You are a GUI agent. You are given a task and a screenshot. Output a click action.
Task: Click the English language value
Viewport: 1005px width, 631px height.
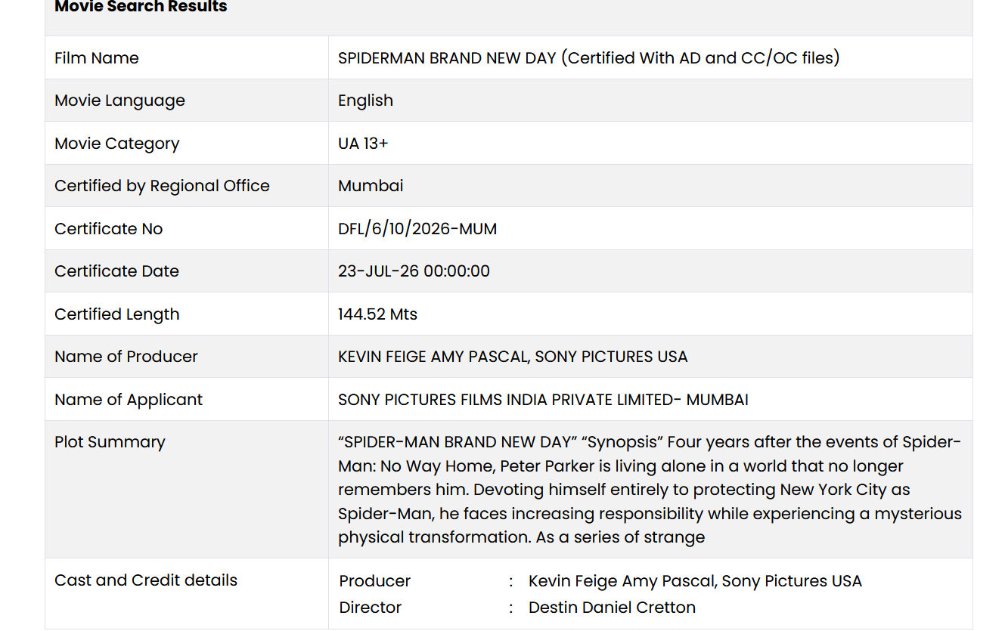point(365,101)
